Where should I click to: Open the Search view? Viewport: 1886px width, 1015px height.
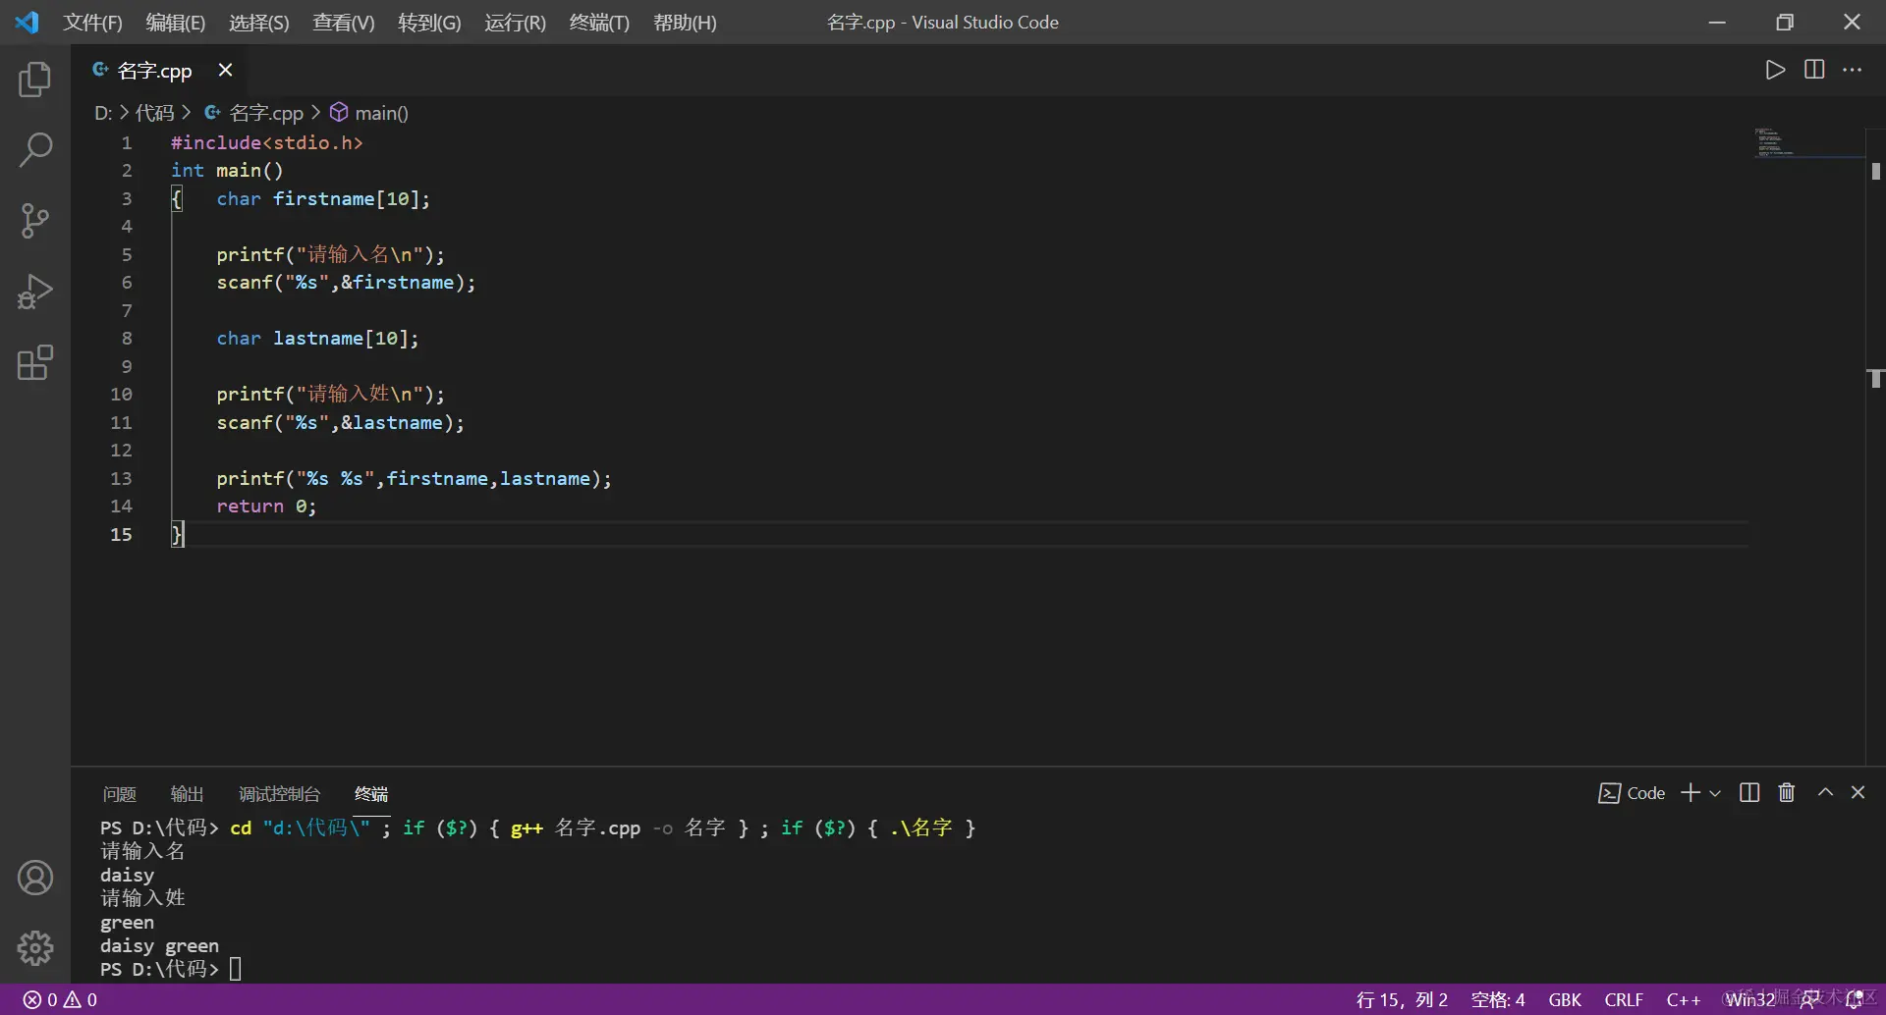pos(35,149)
